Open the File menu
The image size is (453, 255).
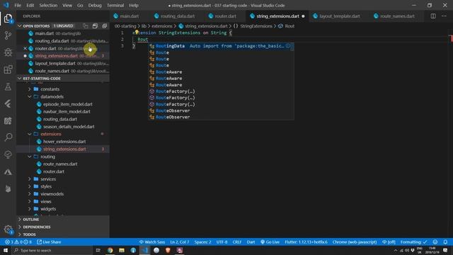click(x=18, y=5)
